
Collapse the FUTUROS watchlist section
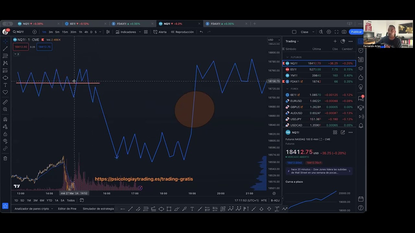tap(287, 57)
